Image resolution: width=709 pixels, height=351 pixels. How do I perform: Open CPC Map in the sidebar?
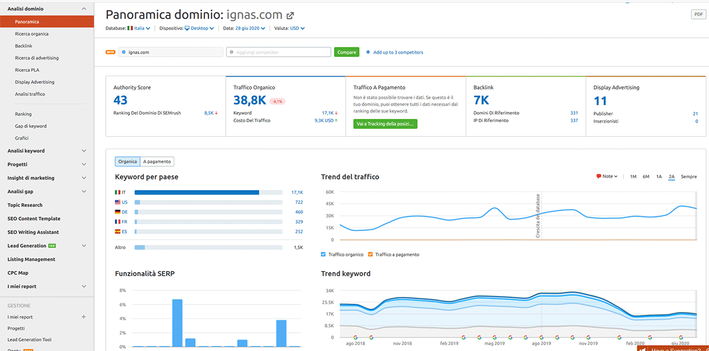[x=18, y=273]
